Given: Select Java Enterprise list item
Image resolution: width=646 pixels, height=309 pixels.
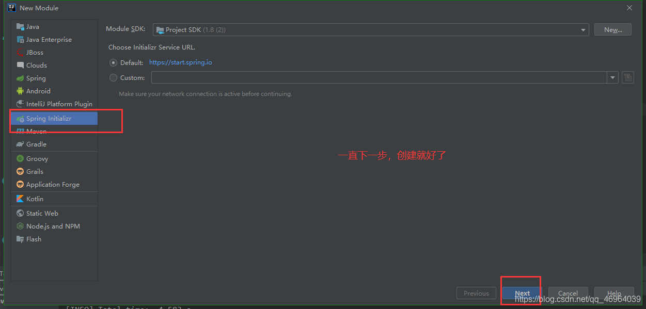Looking at the screenshot, I should [54, 40].
